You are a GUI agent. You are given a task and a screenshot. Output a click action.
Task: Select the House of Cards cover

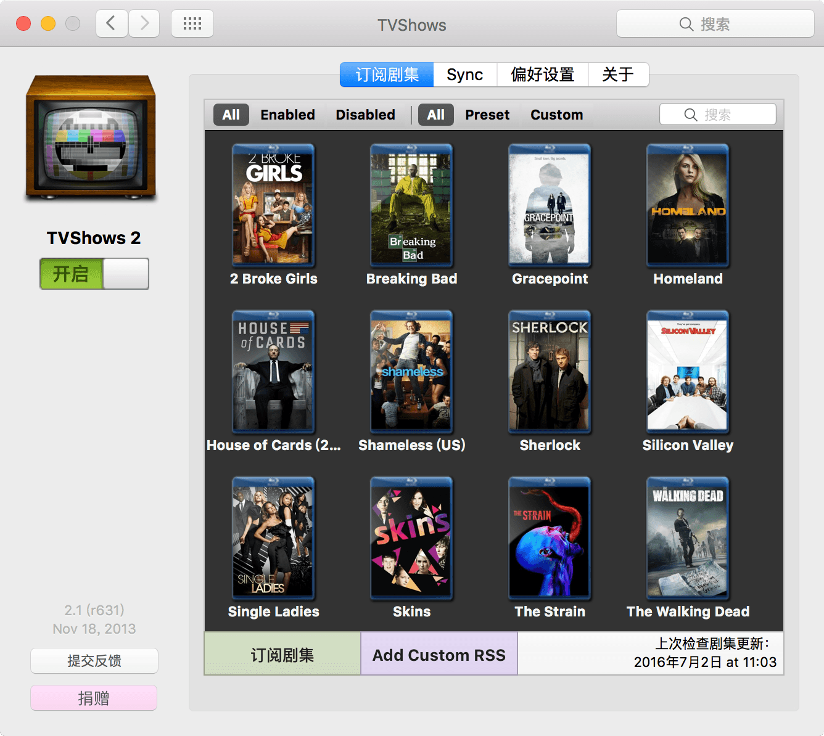click(273, 372)
